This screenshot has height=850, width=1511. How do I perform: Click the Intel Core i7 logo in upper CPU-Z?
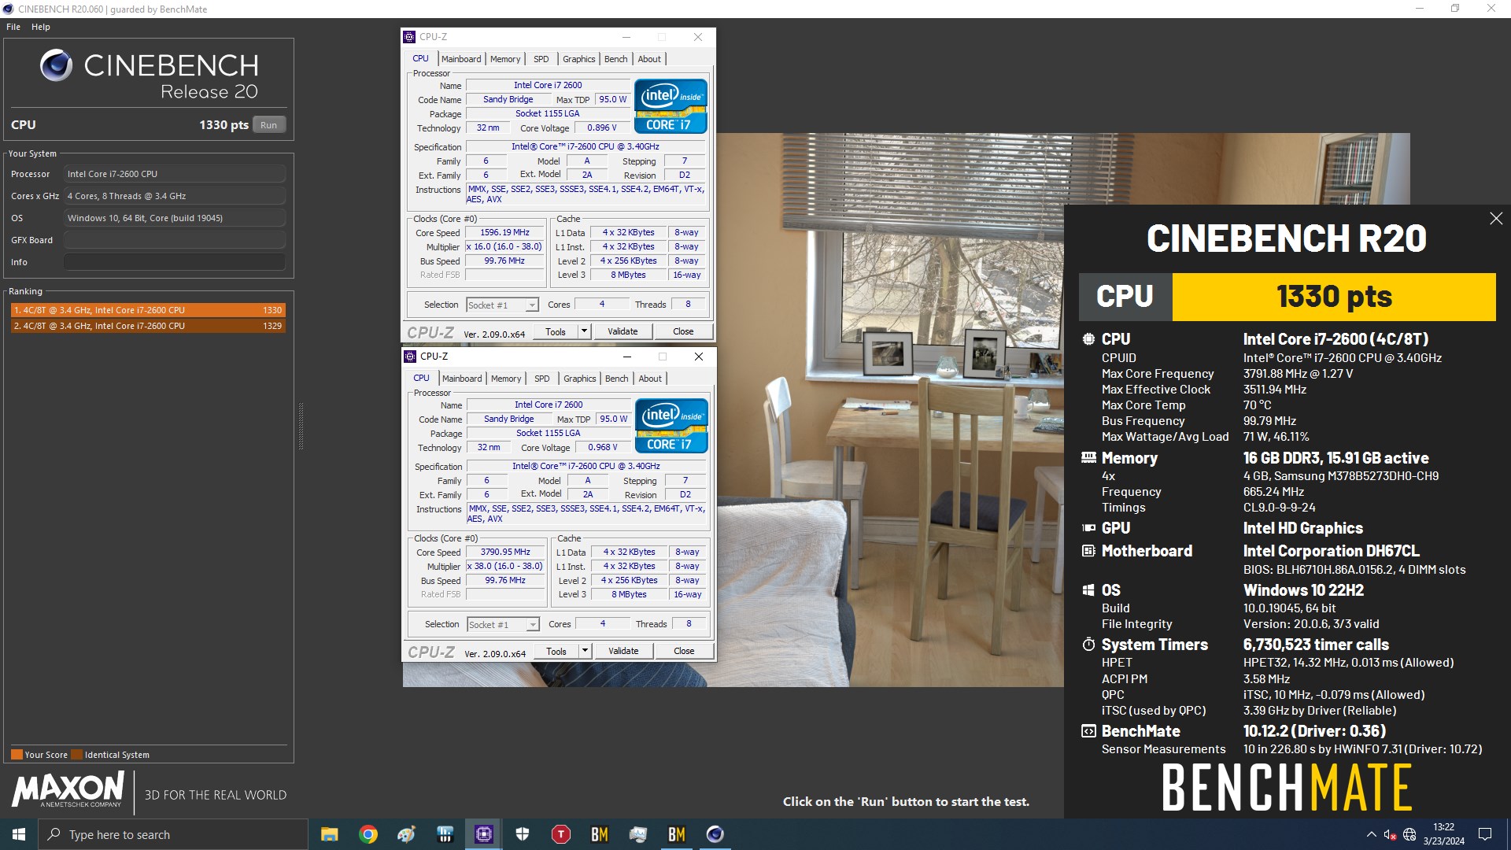coord(671,106)
